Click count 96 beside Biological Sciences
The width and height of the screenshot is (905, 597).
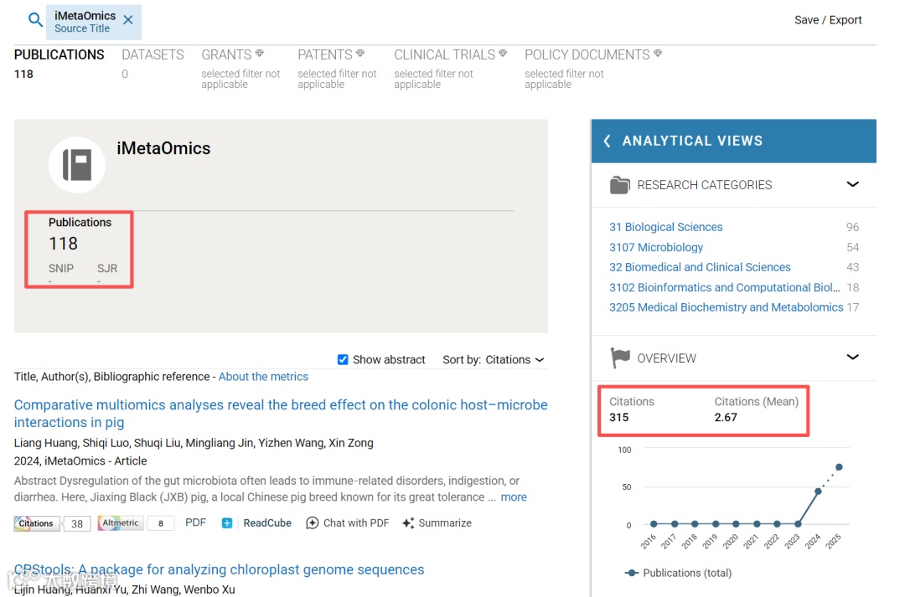852,227
